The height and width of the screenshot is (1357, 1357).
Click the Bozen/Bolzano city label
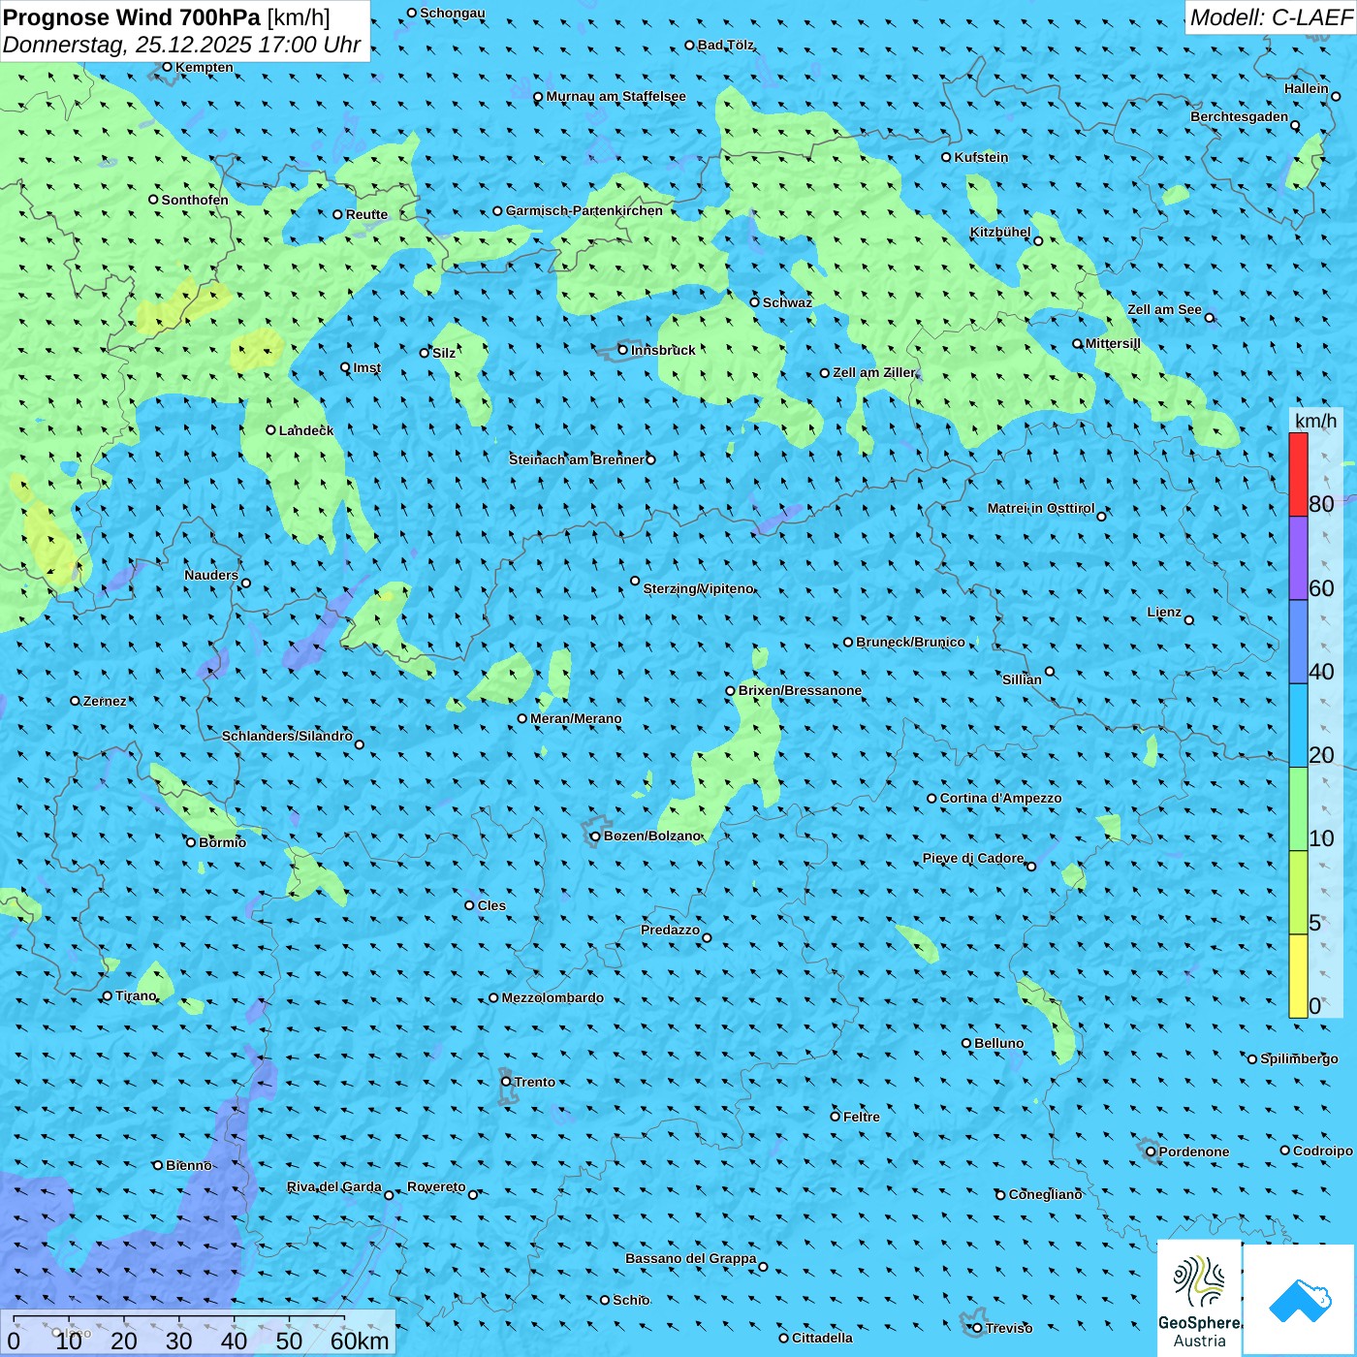pos(652,836)
